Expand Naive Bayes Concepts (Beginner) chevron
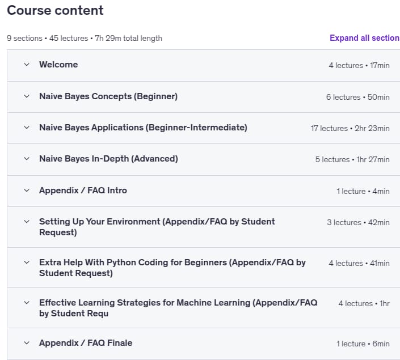The width and height of the screenshot is (400, 360). [27, 96]
